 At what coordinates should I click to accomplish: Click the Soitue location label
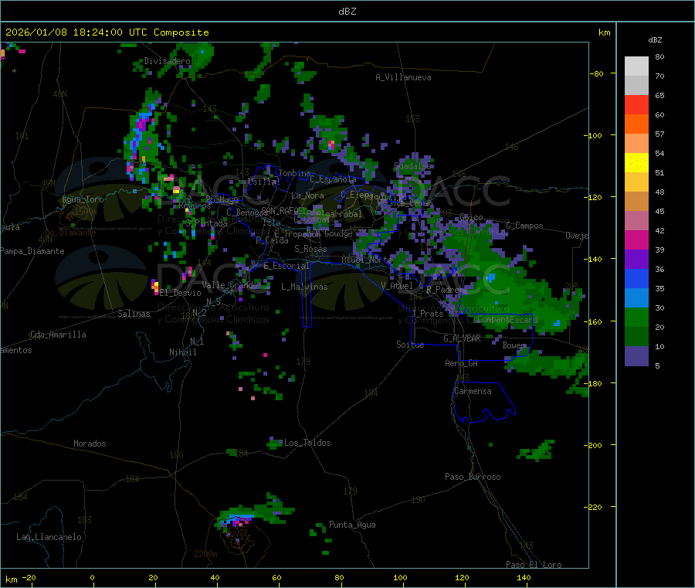(410, 345)
